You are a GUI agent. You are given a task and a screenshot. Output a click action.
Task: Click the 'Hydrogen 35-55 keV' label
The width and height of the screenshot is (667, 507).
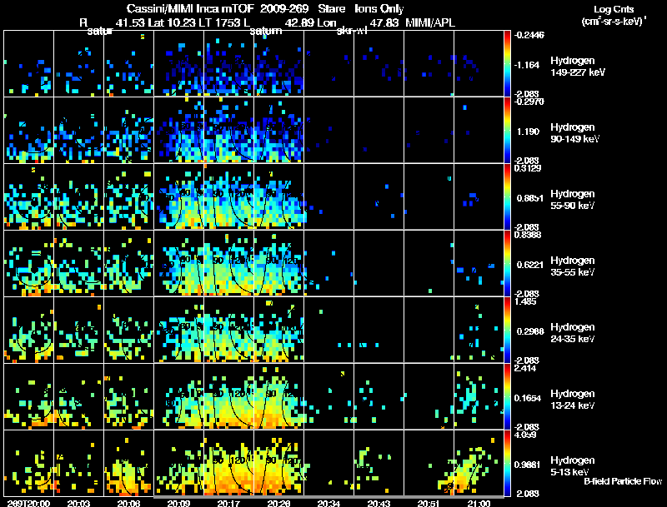[x=572, y=266]
